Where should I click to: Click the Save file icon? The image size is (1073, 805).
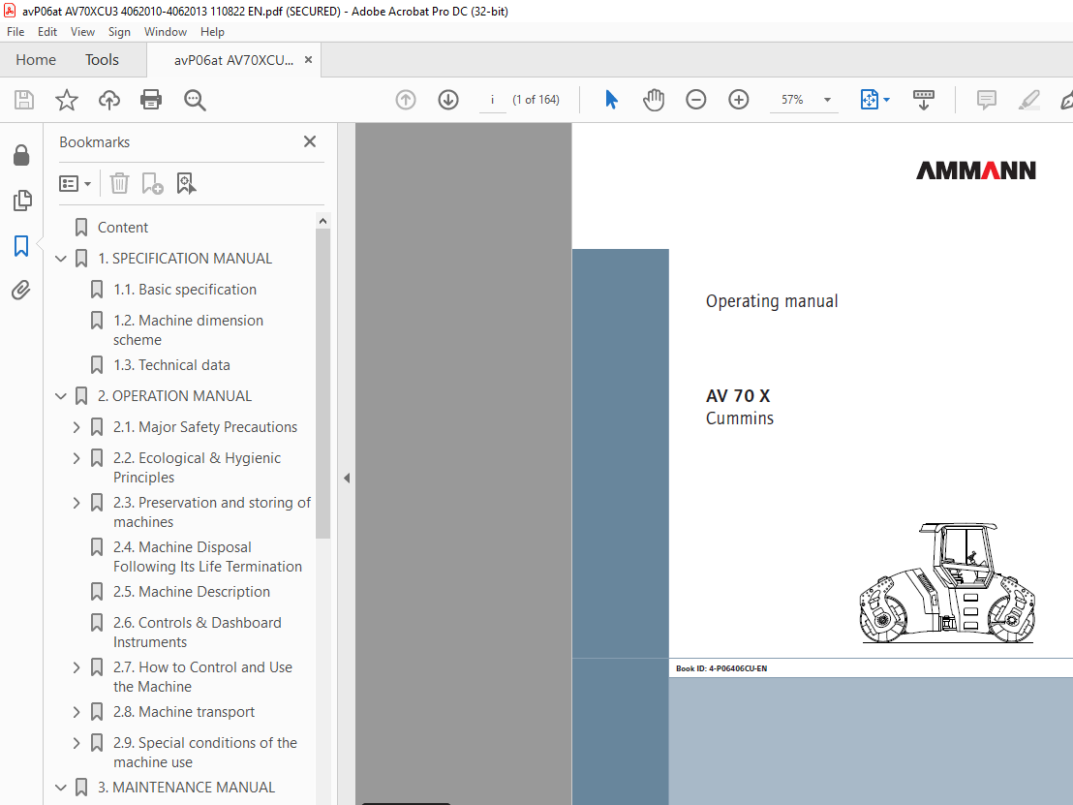pos(24,100)
